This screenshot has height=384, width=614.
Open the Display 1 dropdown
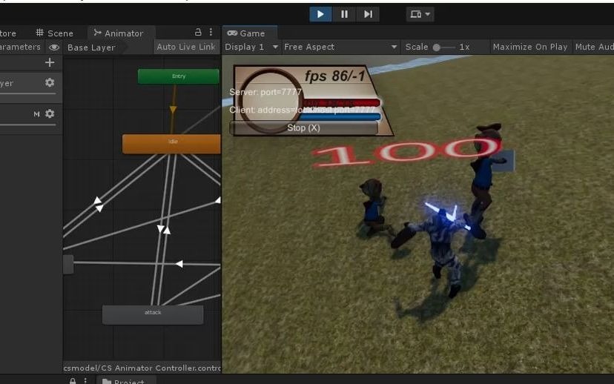pyautogui.click(x=251, y=47)
